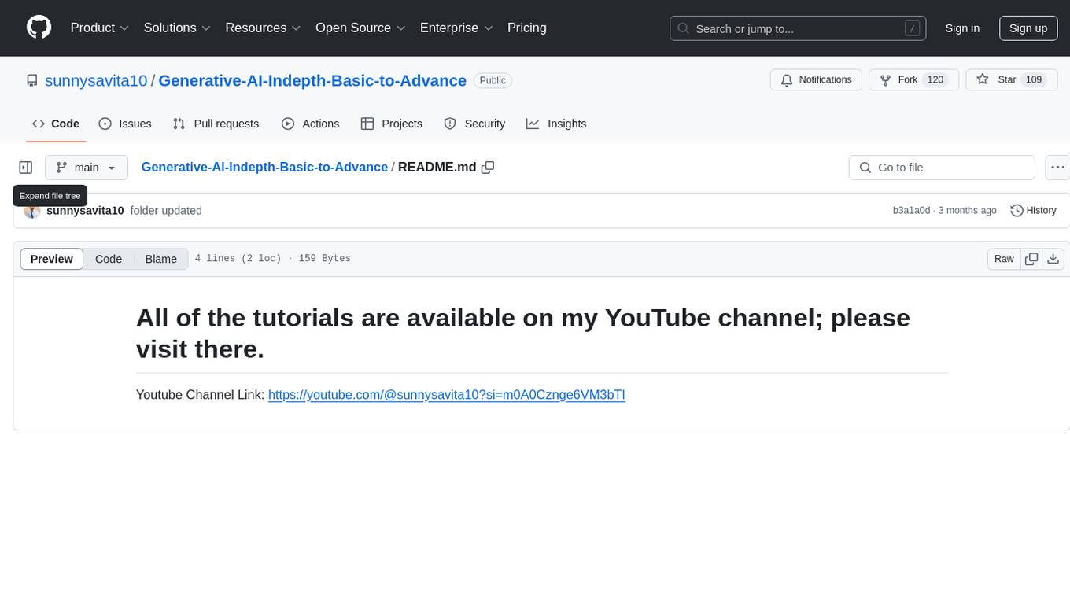Expand the file tree side panel
This screenshot has width=1070, height=601.
(26, 168)
